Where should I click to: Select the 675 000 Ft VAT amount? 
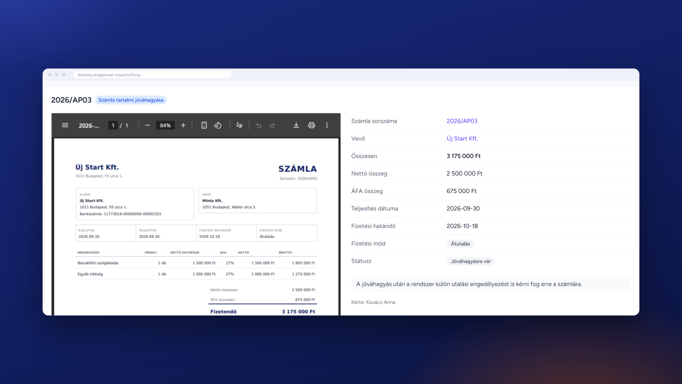tap(461, 191)
